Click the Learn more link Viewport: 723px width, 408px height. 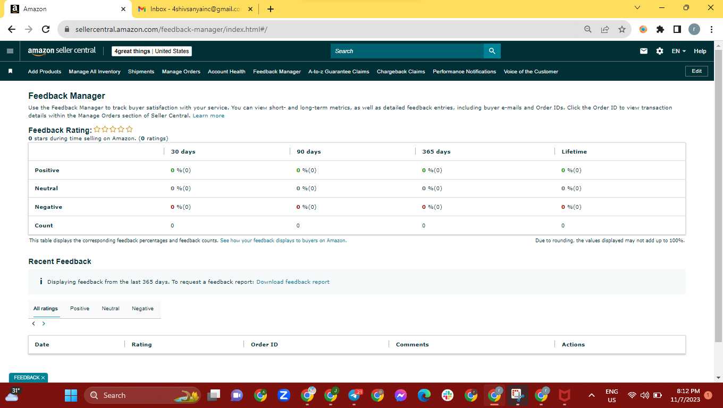208,116
